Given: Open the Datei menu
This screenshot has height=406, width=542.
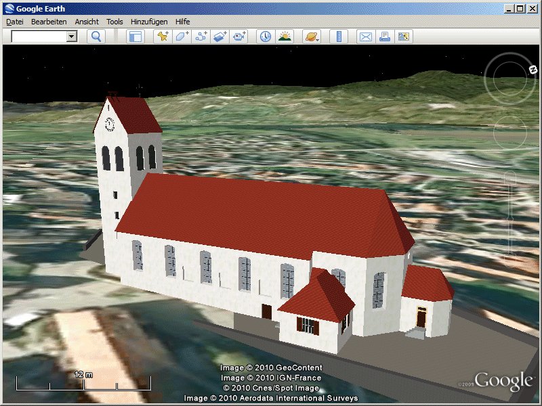Looking at the screenshot, I should coord(15,22).
